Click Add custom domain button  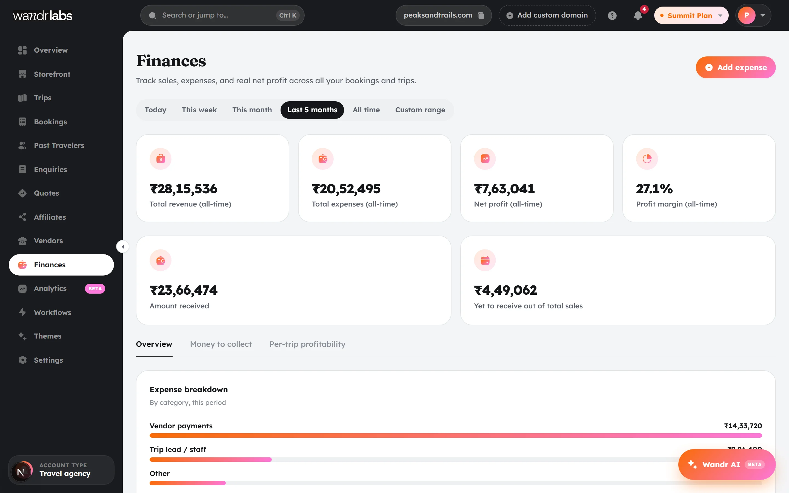pos(547,15)
